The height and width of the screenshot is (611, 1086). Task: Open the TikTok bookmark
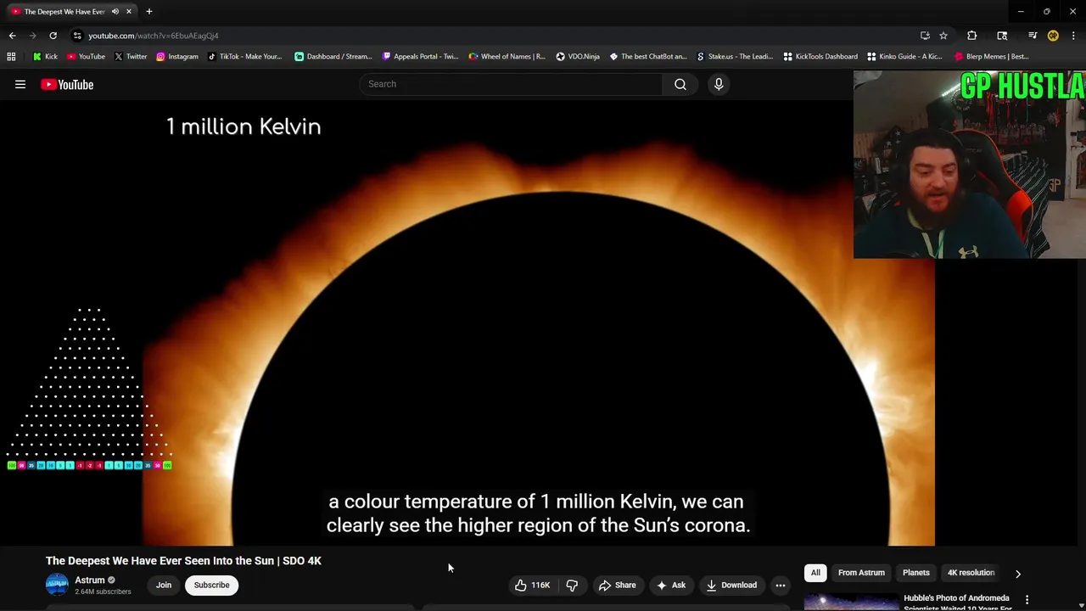tap(244, 57)
